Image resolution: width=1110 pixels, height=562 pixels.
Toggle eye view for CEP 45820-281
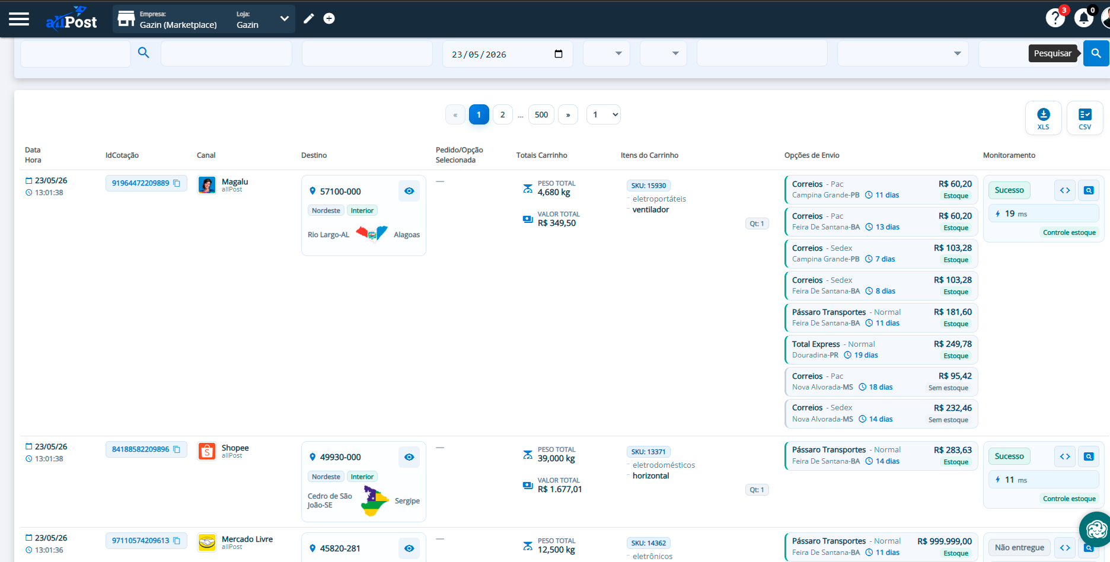pos(409,548)
